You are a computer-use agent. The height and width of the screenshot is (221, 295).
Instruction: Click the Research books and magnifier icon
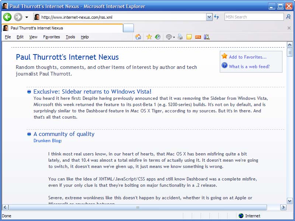pyautogui.click(x=207, y=37)
